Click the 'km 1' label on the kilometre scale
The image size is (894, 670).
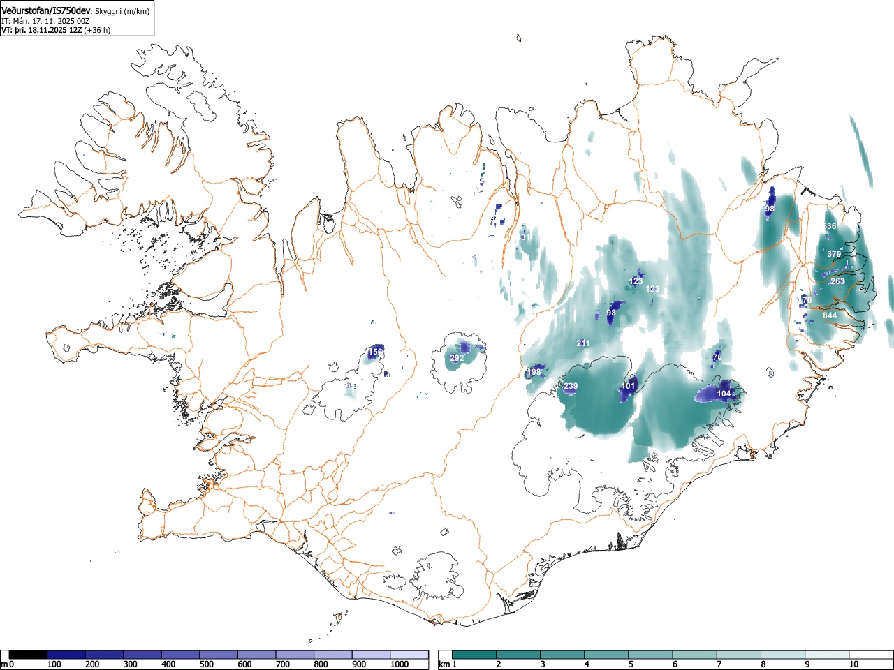(448, 664)
